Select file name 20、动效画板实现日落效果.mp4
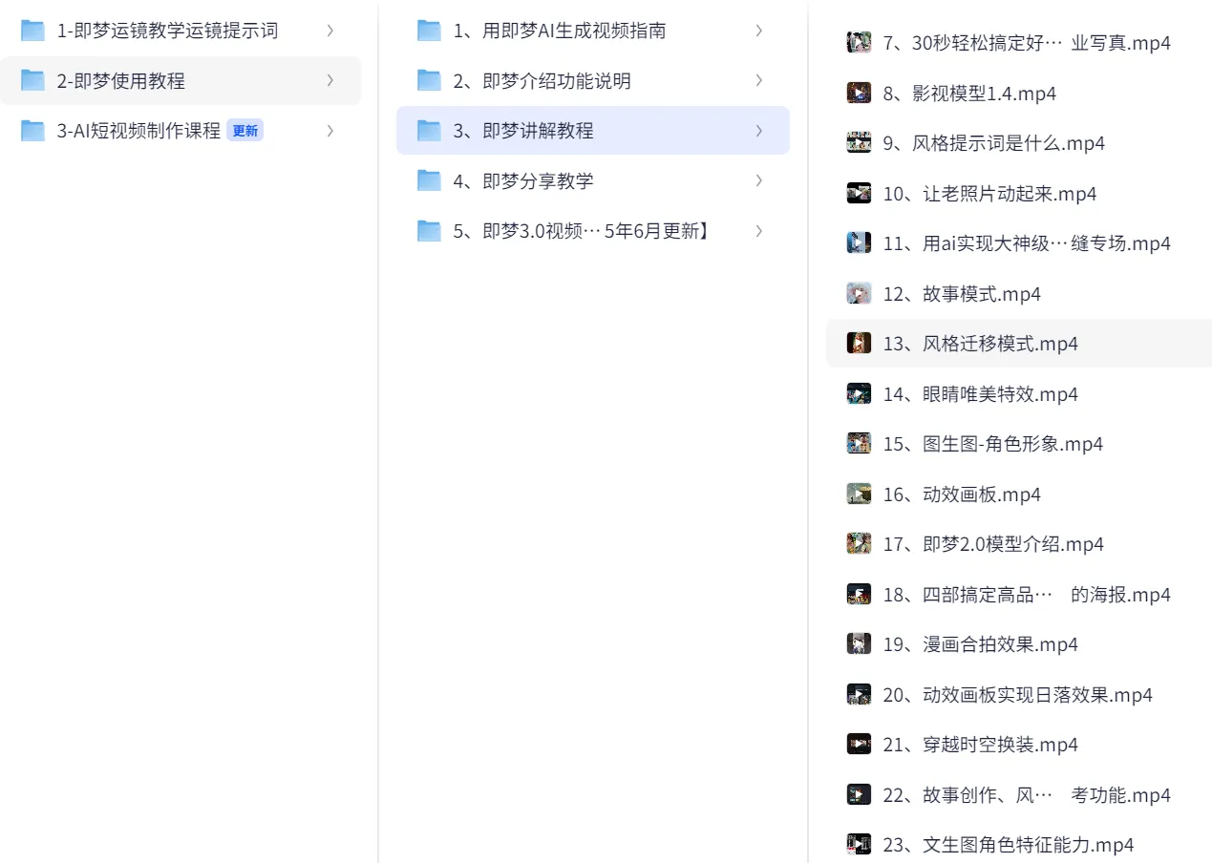 [1017, 695]
